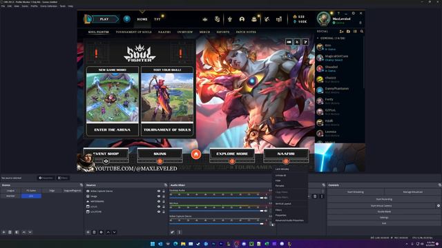Image resolution: width=442 pixels, height=248 pixels.
Task: Open source properties gear in Sources toolbar
Action: coord(102,232)
